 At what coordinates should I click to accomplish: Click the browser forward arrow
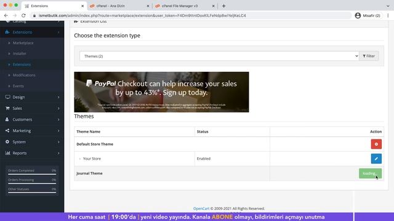15,15
